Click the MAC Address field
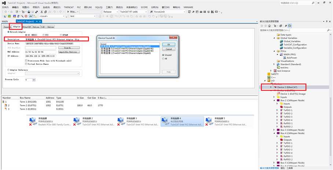333x170 pixels. pos(41,52)
